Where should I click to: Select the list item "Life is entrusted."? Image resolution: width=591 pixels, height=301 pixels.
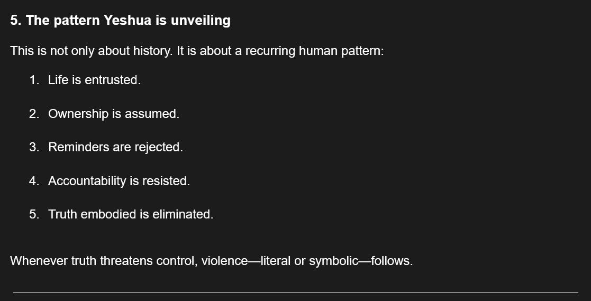point(94,80)
